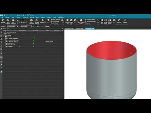Switch to the Discovery Center tab
The width and height of the screenshot is (151, 113).
point(69,29)
